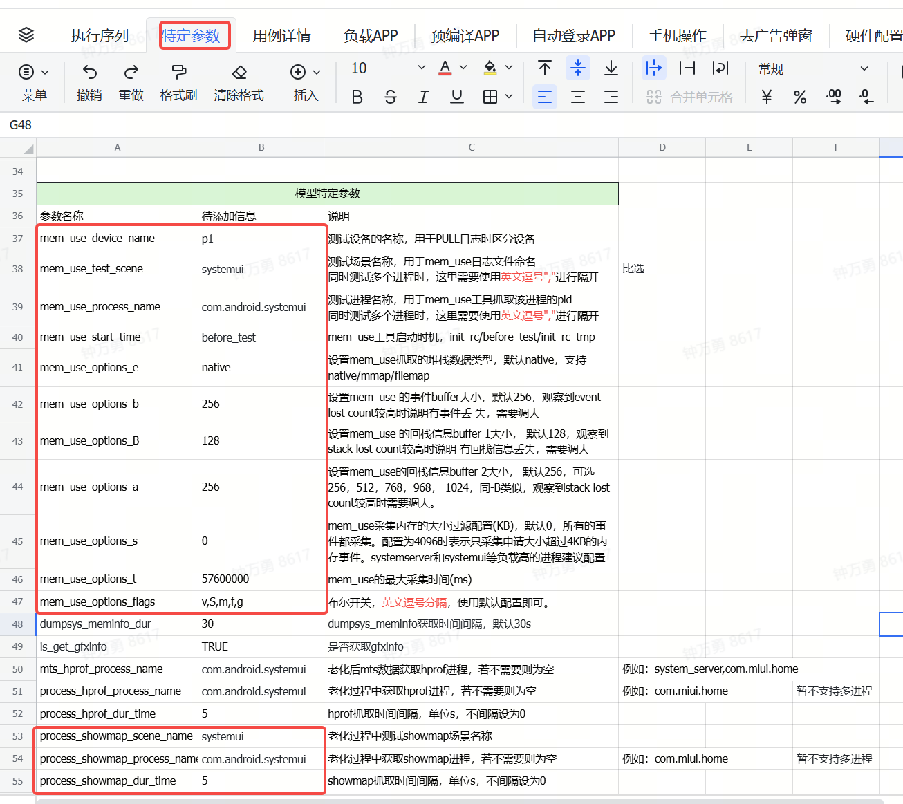Apply cell borders icon
Image resolution: width=903 pixels, height=804 pixels.
coord(490,97)
